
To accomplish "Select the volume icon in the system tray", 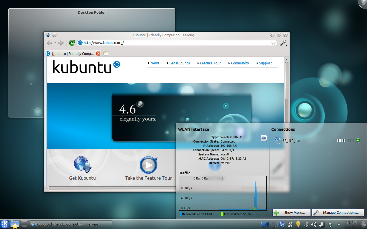I will tap(314, 224).
